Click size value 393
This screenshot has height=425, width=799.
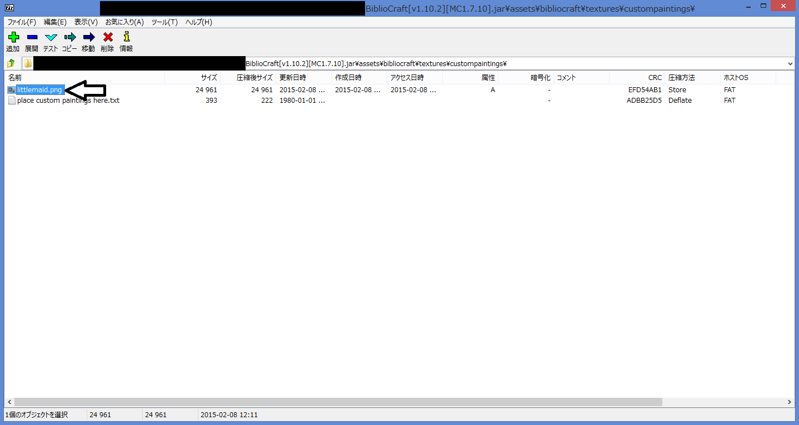(211, 101)
